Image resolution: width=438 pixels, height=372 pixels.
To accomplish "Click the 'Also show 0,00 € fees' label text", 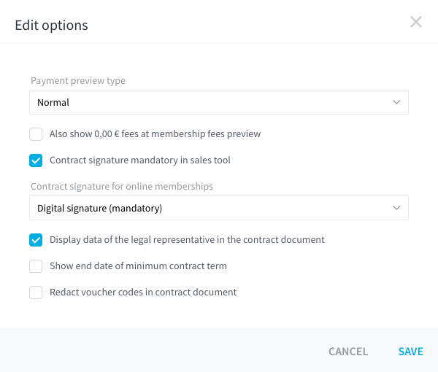I will click(155, 134).
